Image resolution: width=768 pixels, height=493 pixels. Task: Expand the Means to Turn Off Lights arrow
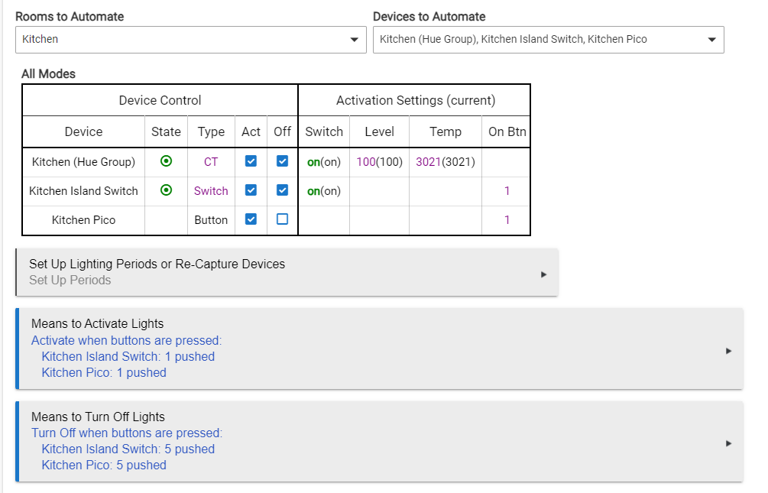(x=728, y=443)
